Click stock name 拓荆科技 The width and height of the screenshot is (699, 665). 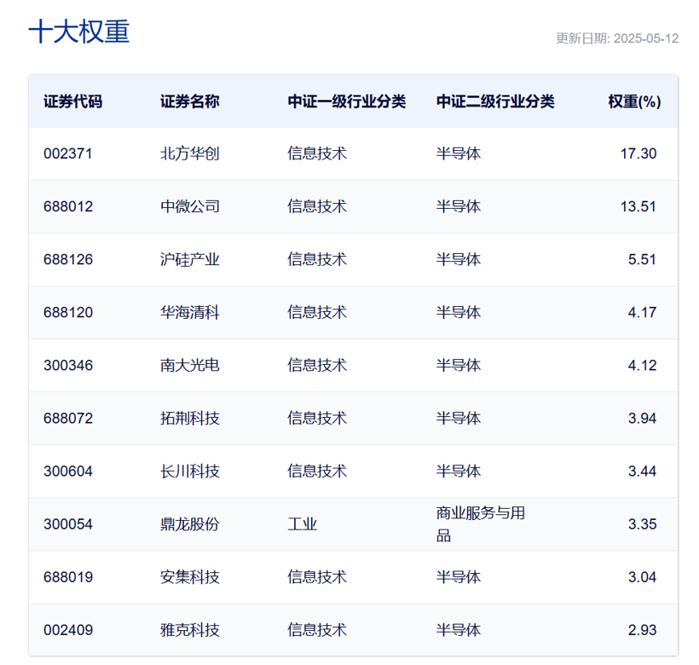(x=190, y=419)
